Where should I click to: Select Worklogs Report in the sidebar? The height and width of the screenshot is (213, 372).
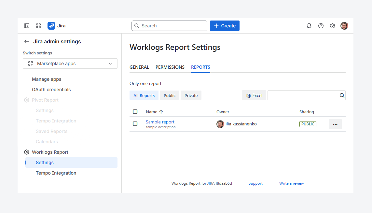(50, 152)
